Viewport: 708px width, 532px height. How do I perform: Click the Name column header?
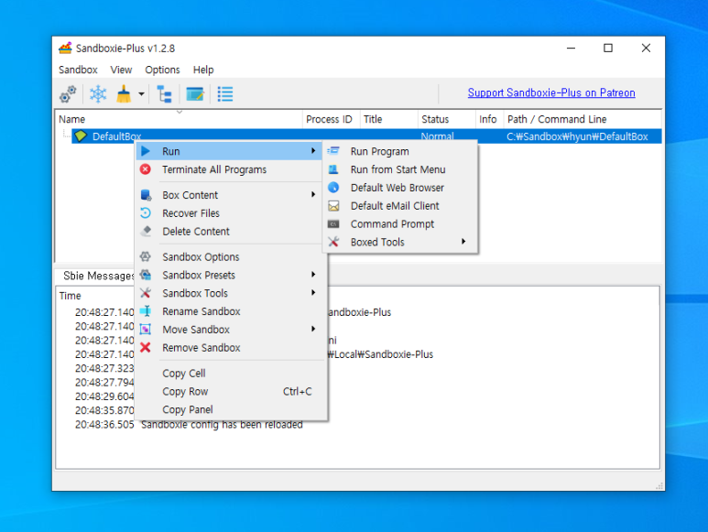180,119
